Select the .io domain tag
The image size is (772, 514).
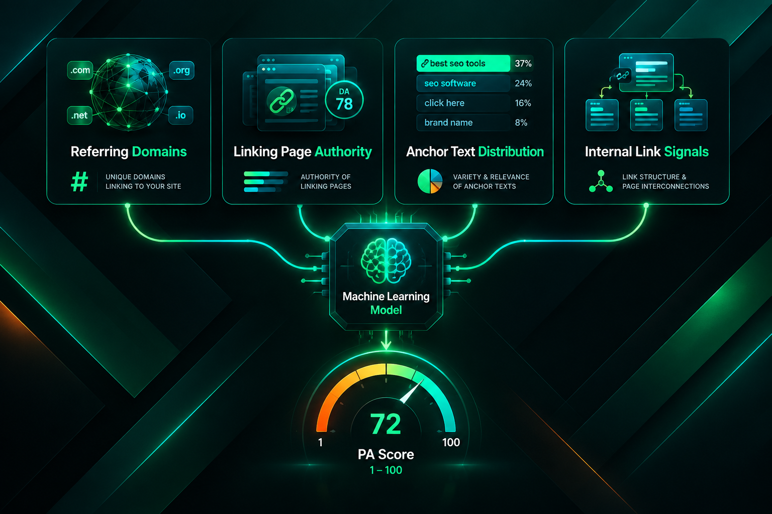pyautogui.click(x=180, y=115)
